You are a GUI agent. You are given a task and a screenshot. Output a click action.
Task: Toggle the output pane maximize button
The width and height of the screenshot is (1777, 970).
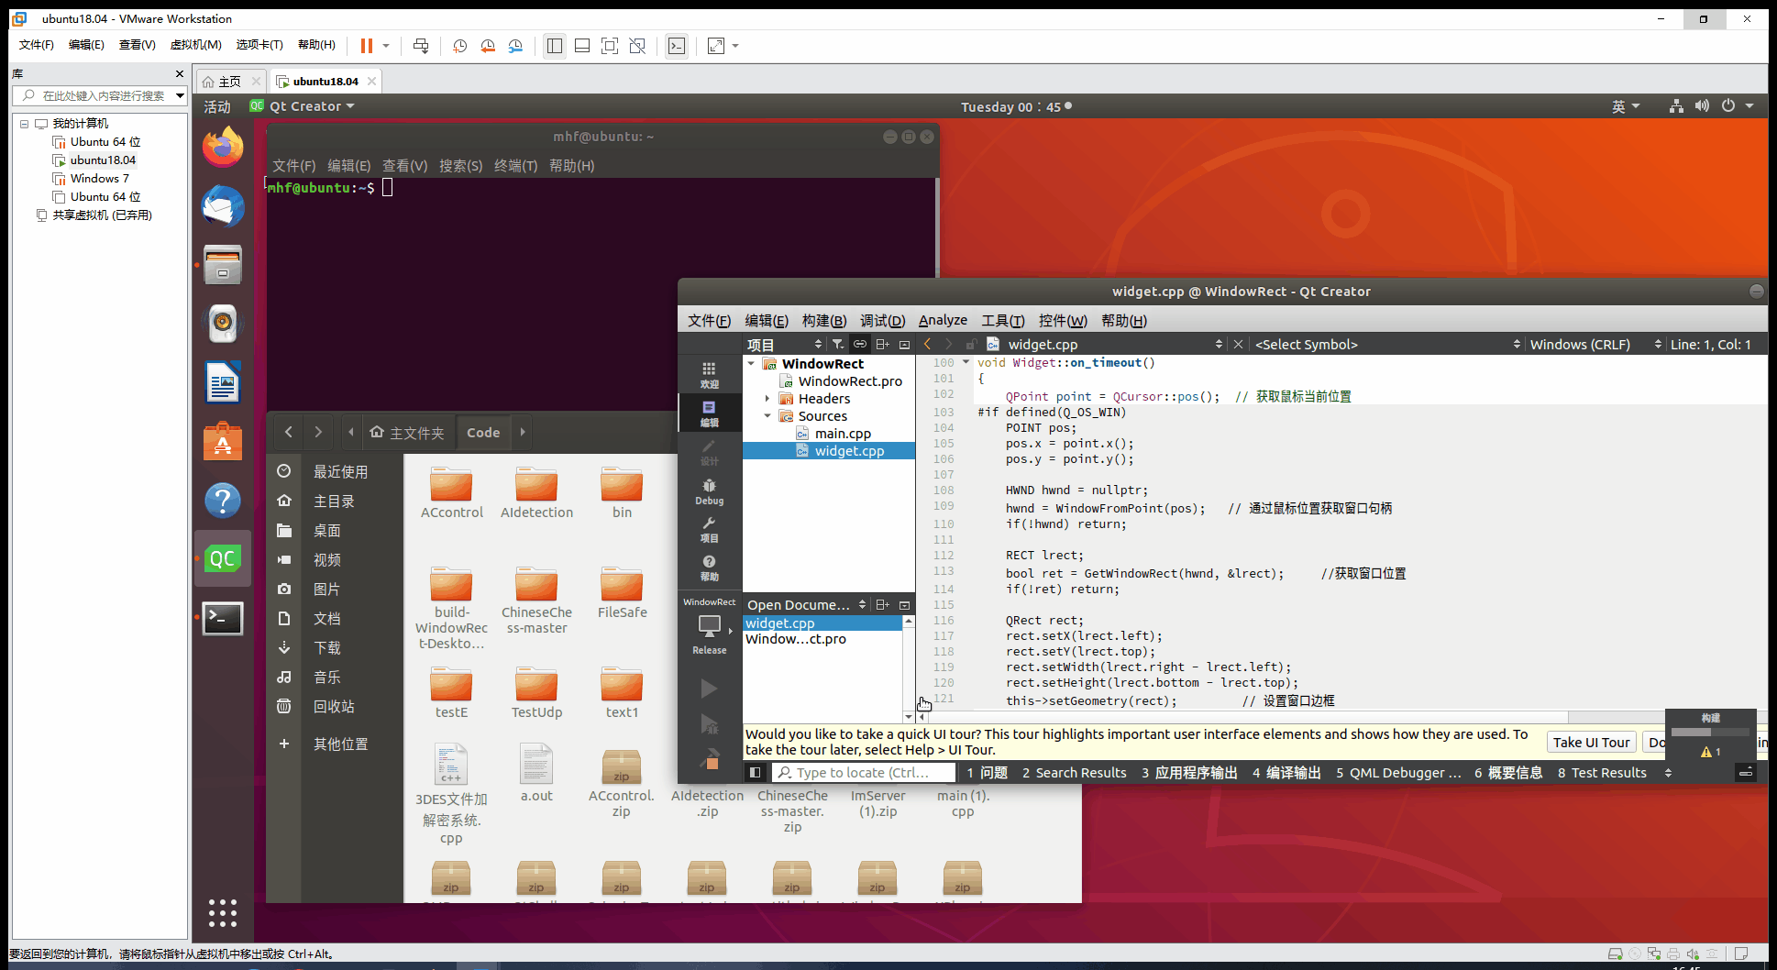tap(1746, 772)
